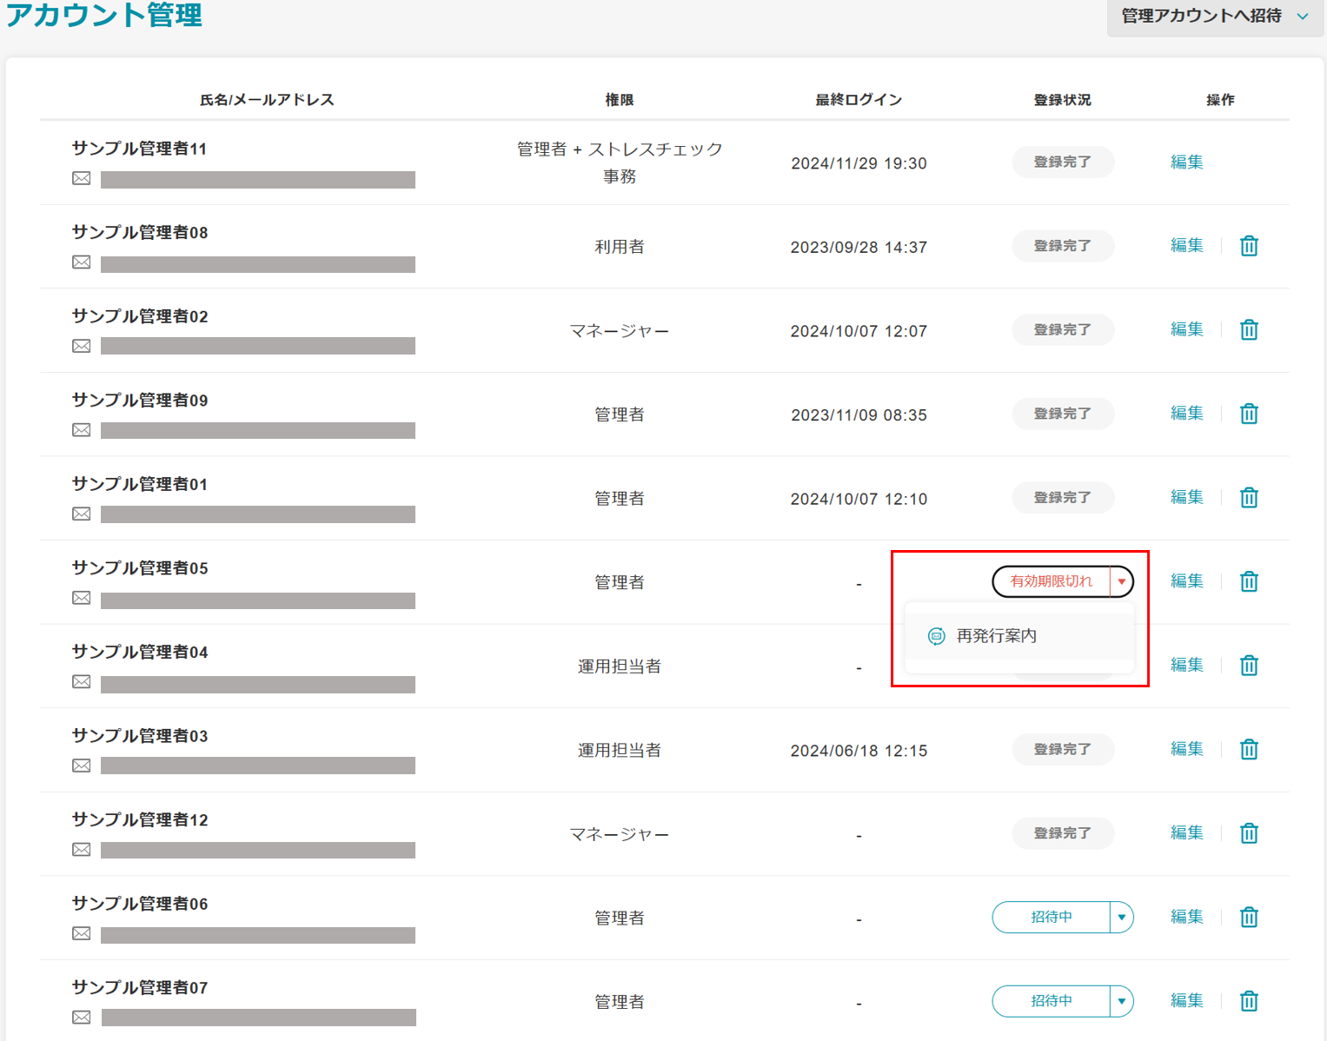Viewport: 1327px width, 1041px height.
Task: Delete サンプル管理者07 with trash icon
Action: [x=1249, y=1001]
